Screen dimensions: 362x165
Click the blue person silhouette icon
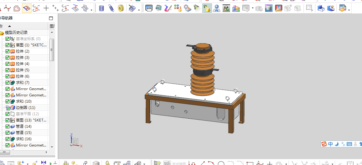coord(217,8)
